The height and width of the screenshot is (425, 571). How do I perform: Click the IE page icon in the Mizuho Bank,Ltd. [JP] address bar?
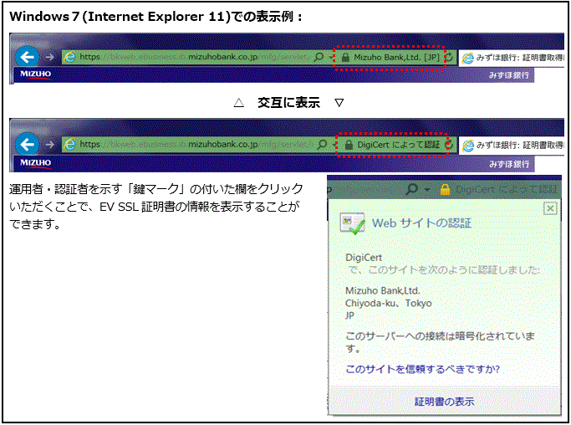(x=69, y=57)
